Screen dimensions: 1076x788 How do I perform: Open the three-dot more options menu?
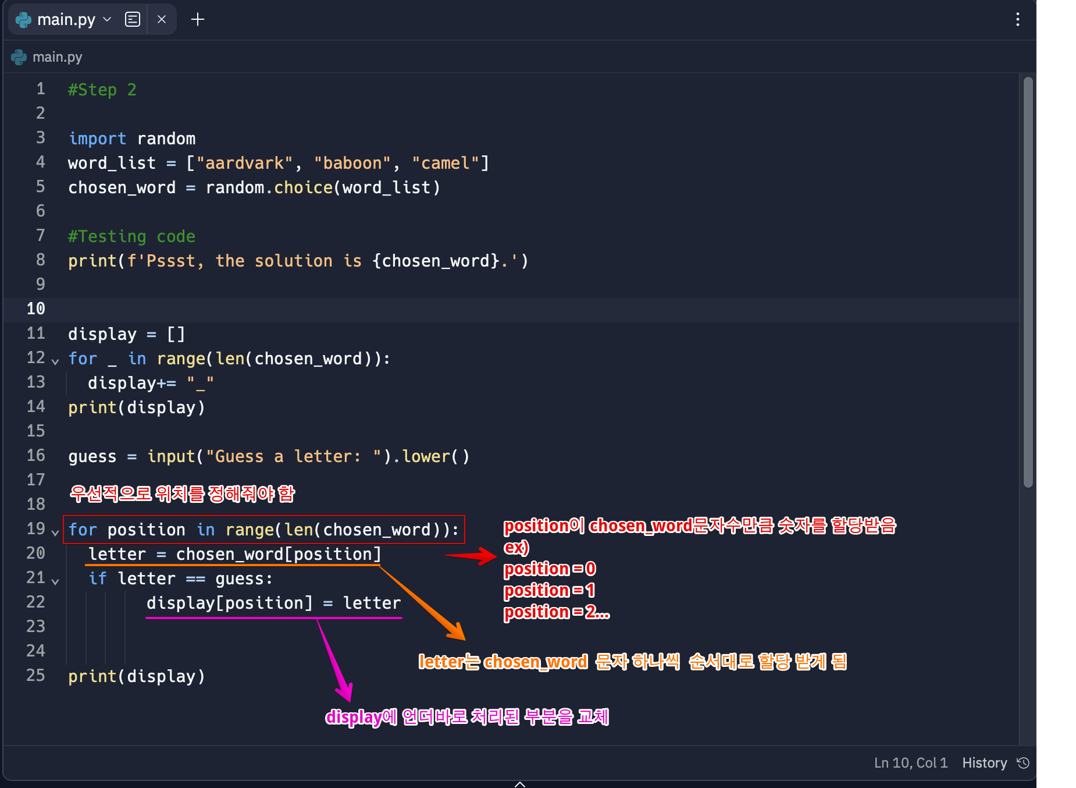click(x=1017, y=20)
